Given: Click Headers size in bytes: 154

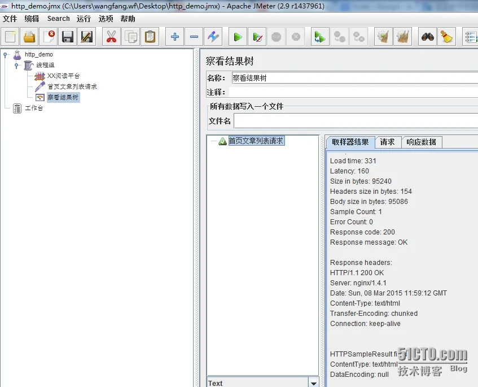Looking at the screenshot, I should 371,192.
